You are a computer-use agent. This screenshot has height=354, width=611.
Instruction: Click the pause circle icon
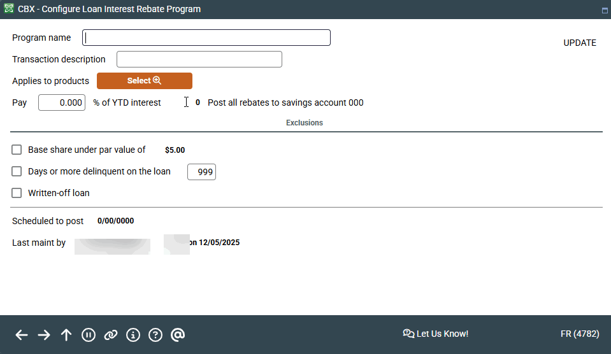[89, 335]
